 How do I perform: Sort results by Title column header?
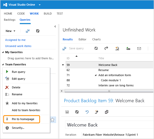pyautogui.click(x=101, y=58)
